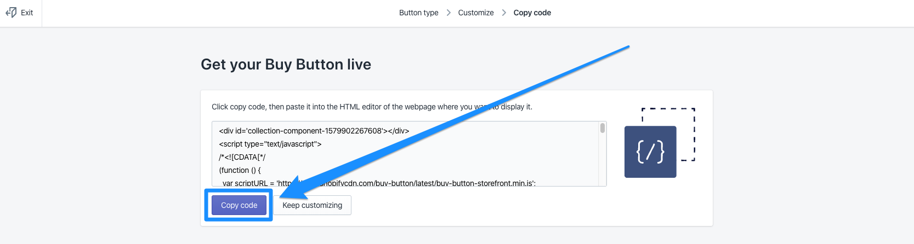This screenshot has width=914, height=244.
Task: Click the Exit text label
Action: (27, 13)
